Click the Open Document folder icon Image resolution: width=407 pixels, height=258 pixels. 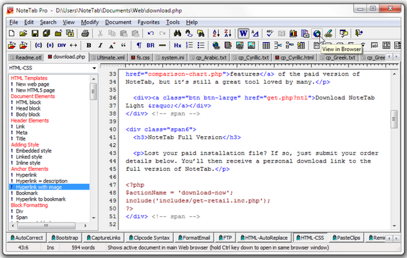pyautogui.click(x=23, y=34)
